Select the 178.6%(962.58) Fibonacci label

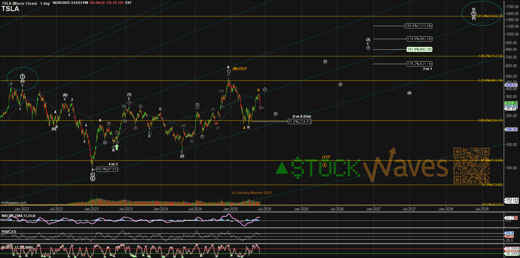click(419, 39)
